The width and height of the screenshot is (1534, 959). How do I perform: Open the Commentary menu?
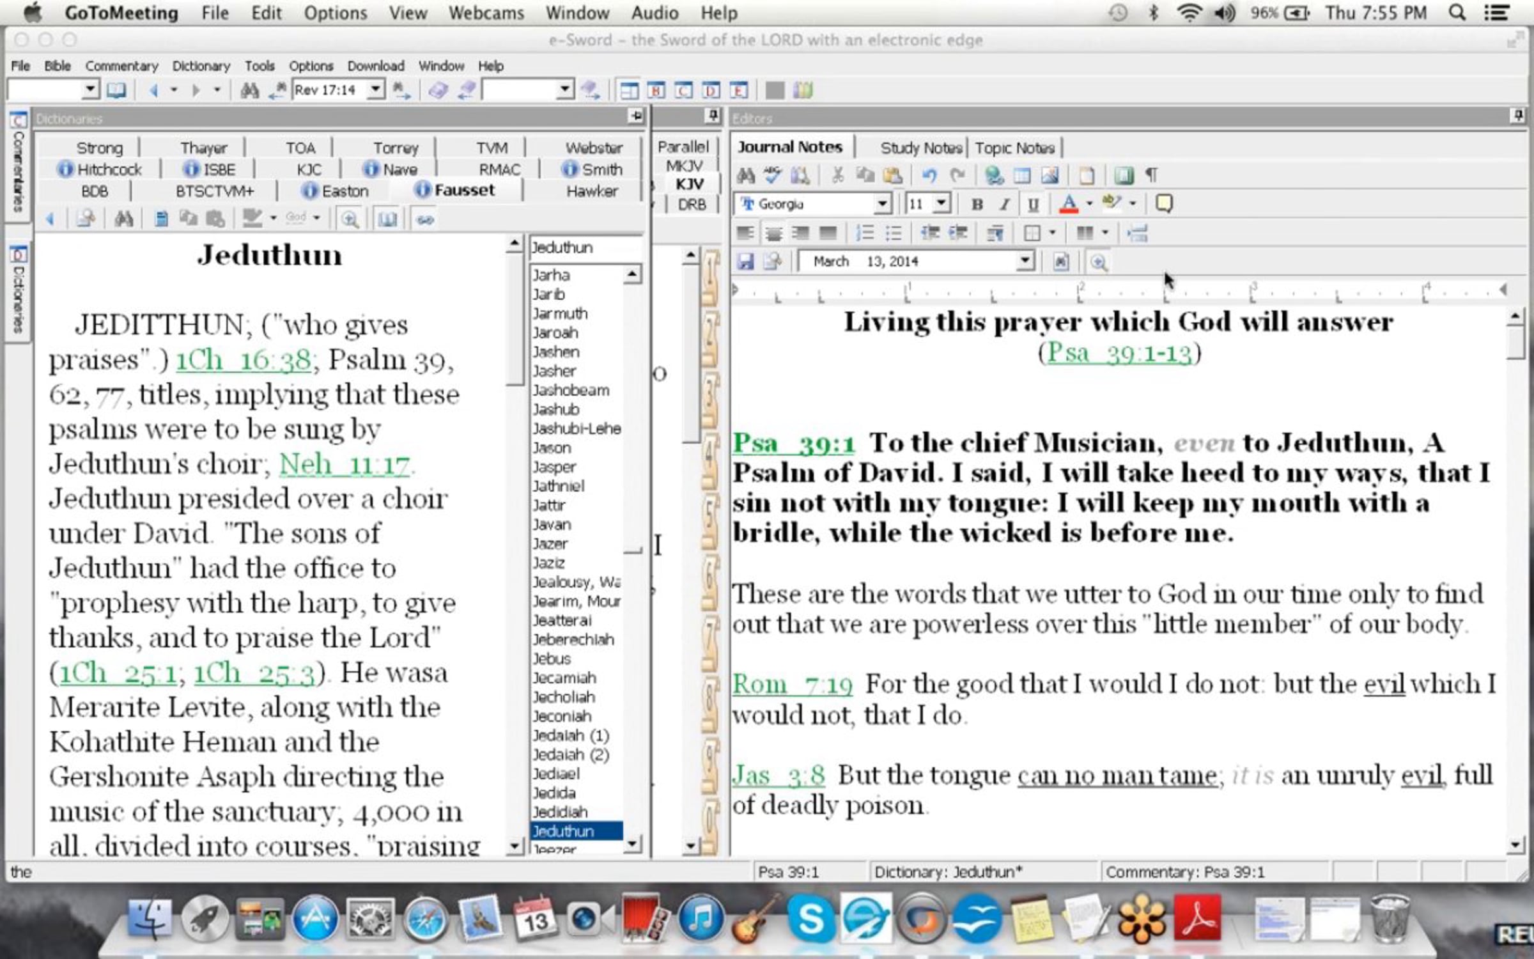(121, 66)
